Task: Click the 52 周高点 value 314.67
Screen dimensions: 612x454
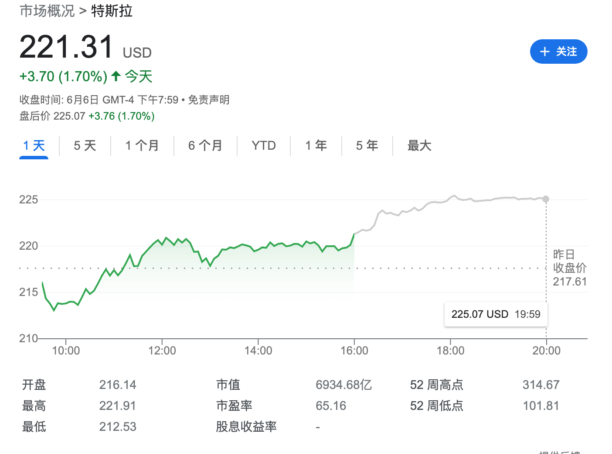Action: (541, 385)
